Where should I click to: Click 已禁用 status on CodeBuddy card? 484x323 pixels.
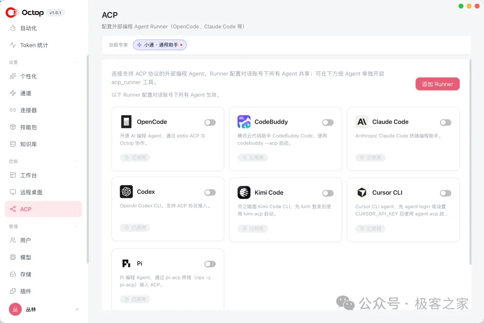(x=253, y=157)
